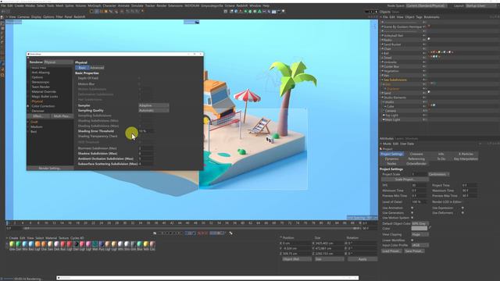Select Material Override in render settings list

44,91
